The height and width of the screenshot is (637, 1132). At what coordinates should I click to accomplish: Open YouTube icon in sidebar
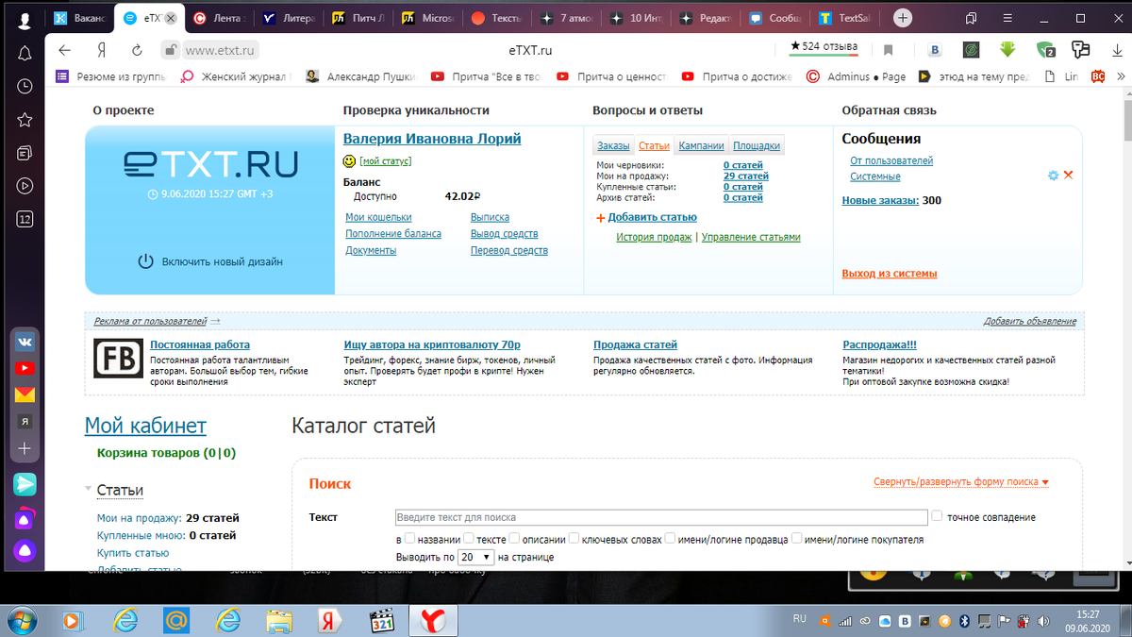click(x=25, y=368)
